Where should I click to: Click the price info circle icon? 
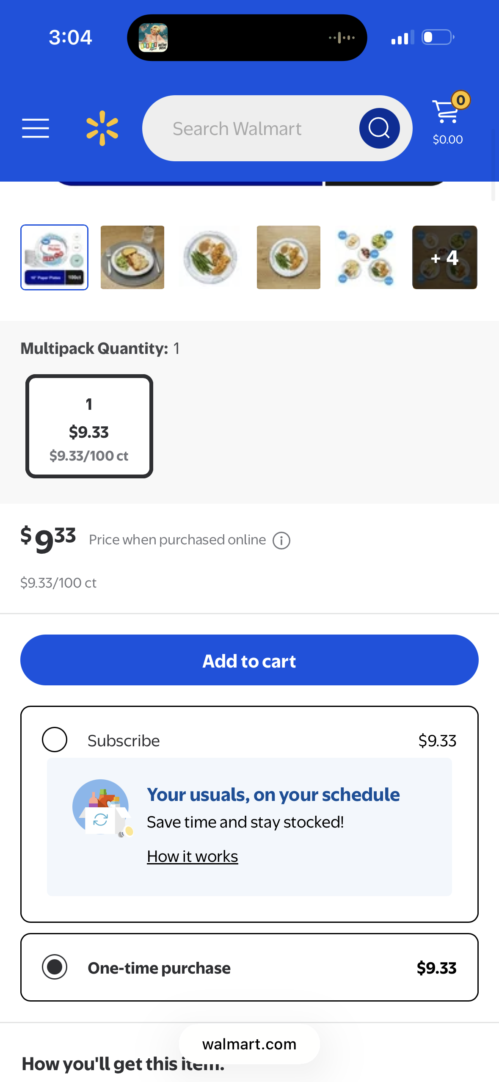click(x=281, y=541)
